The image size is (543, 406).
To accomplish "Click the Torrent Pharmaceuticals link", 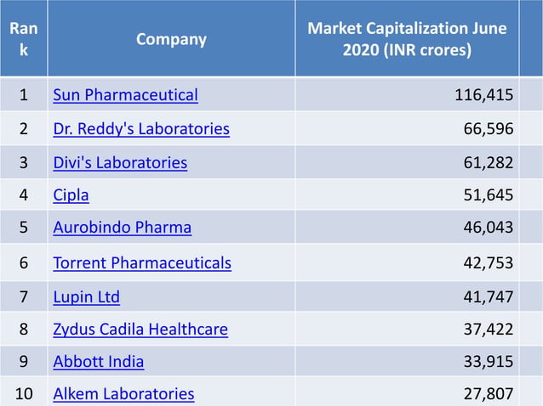I will point(142,262).
